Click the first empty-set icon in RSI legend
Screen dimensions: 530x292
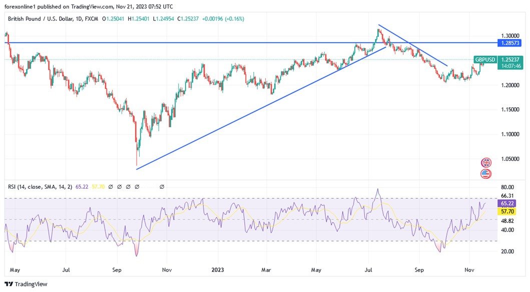point(110,186)
